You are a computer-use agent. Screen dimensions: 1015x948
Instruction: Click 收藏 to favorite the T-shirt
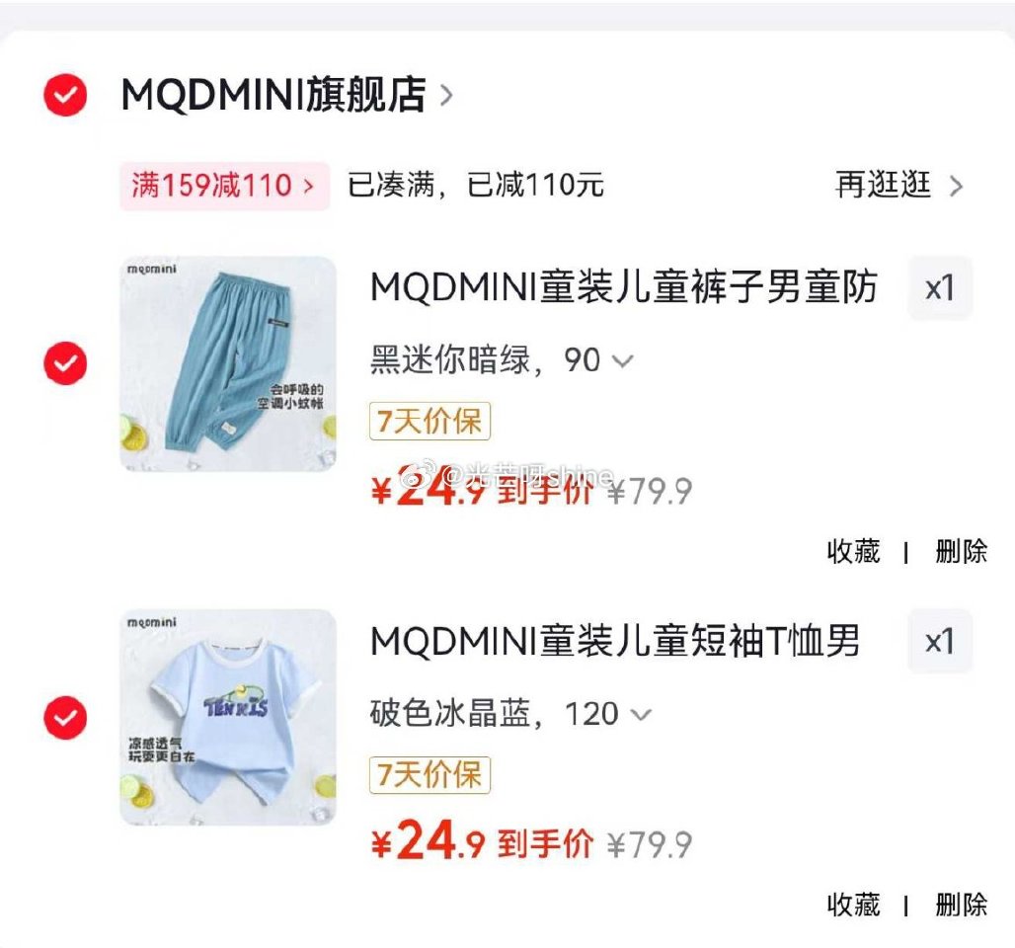(853, 906)
